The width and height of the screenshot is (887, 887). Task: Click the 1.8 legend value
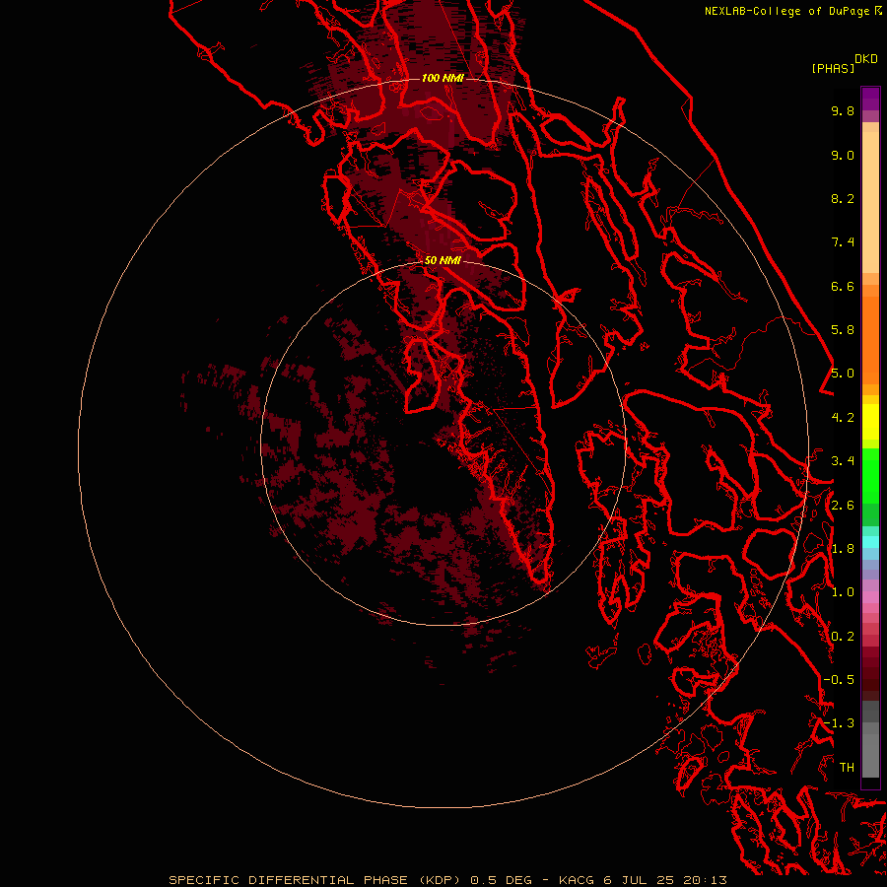(843, 549)
